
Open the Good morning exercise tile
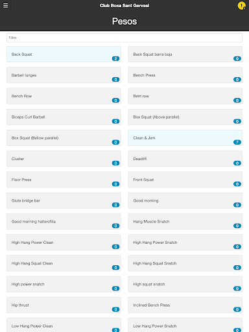[x=185, y=200]
